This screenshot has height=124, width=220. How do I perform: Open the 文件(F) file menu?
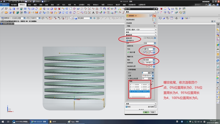[4, 5]
